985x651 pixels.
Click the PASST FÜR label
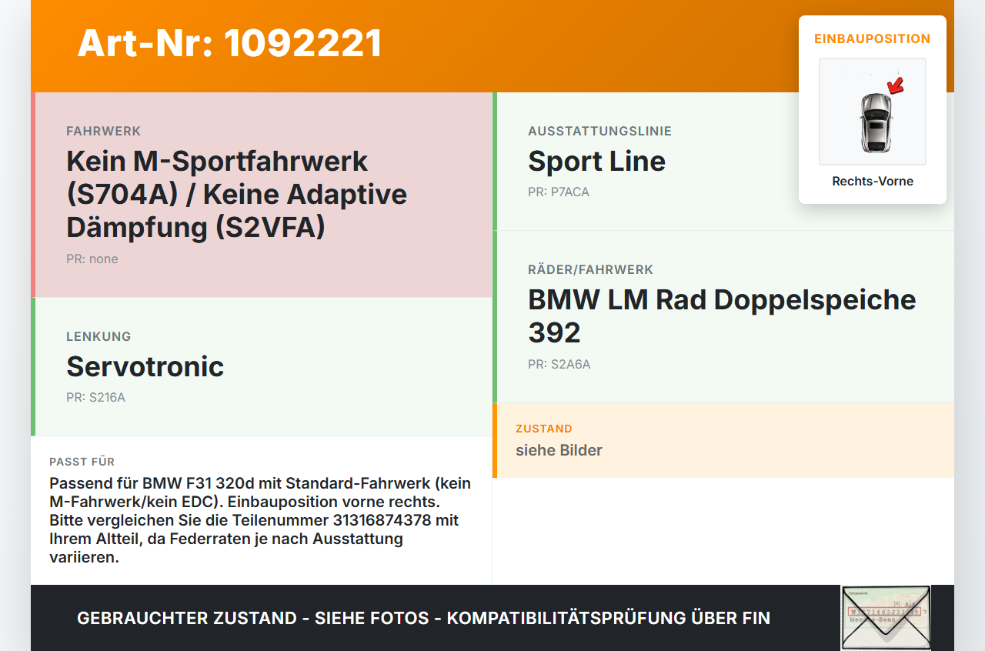(x=82, y=462)
